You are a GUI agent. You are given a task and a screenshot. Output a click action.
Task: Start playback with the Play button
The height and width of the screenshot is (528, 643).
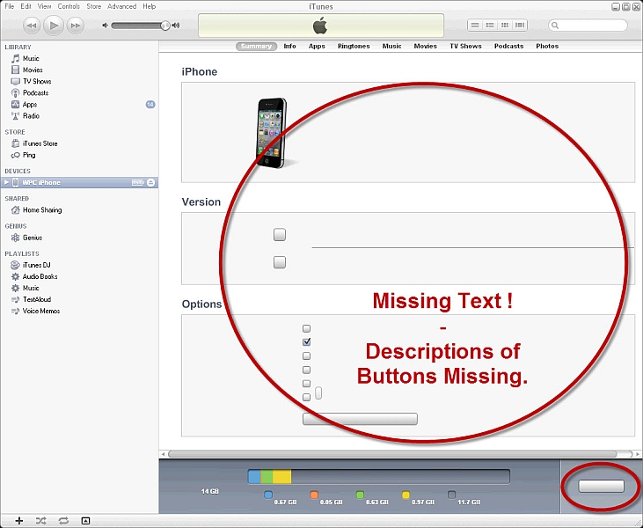tap(54, 26)
